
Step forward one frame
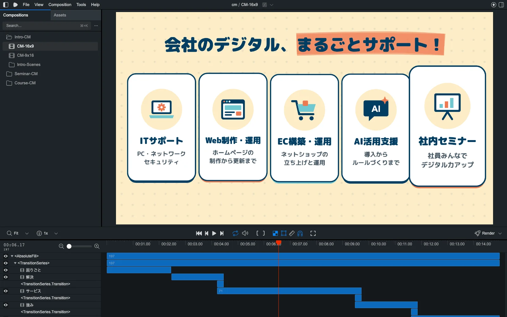222,233
